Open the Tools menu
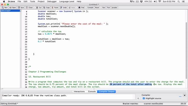 (x=32, y=1)
